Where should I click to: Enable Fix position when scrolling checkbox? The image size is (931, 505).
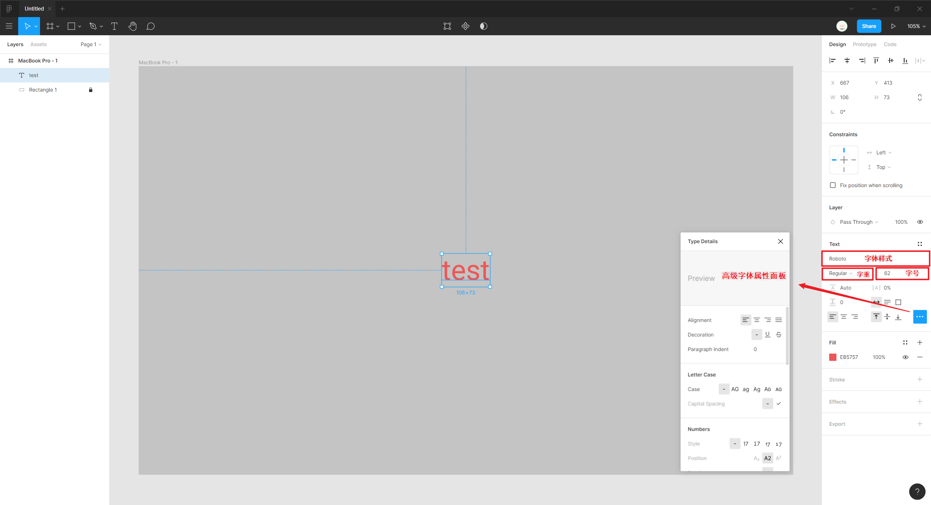click(833, 185)
